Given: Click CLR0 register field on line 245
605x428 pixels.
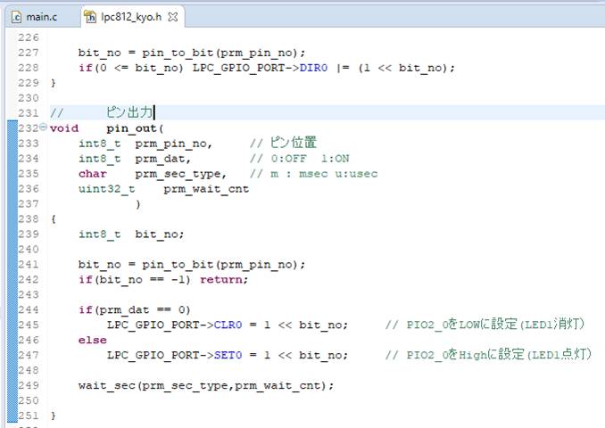Looking at the screenshot, I should tap(227, 325).
